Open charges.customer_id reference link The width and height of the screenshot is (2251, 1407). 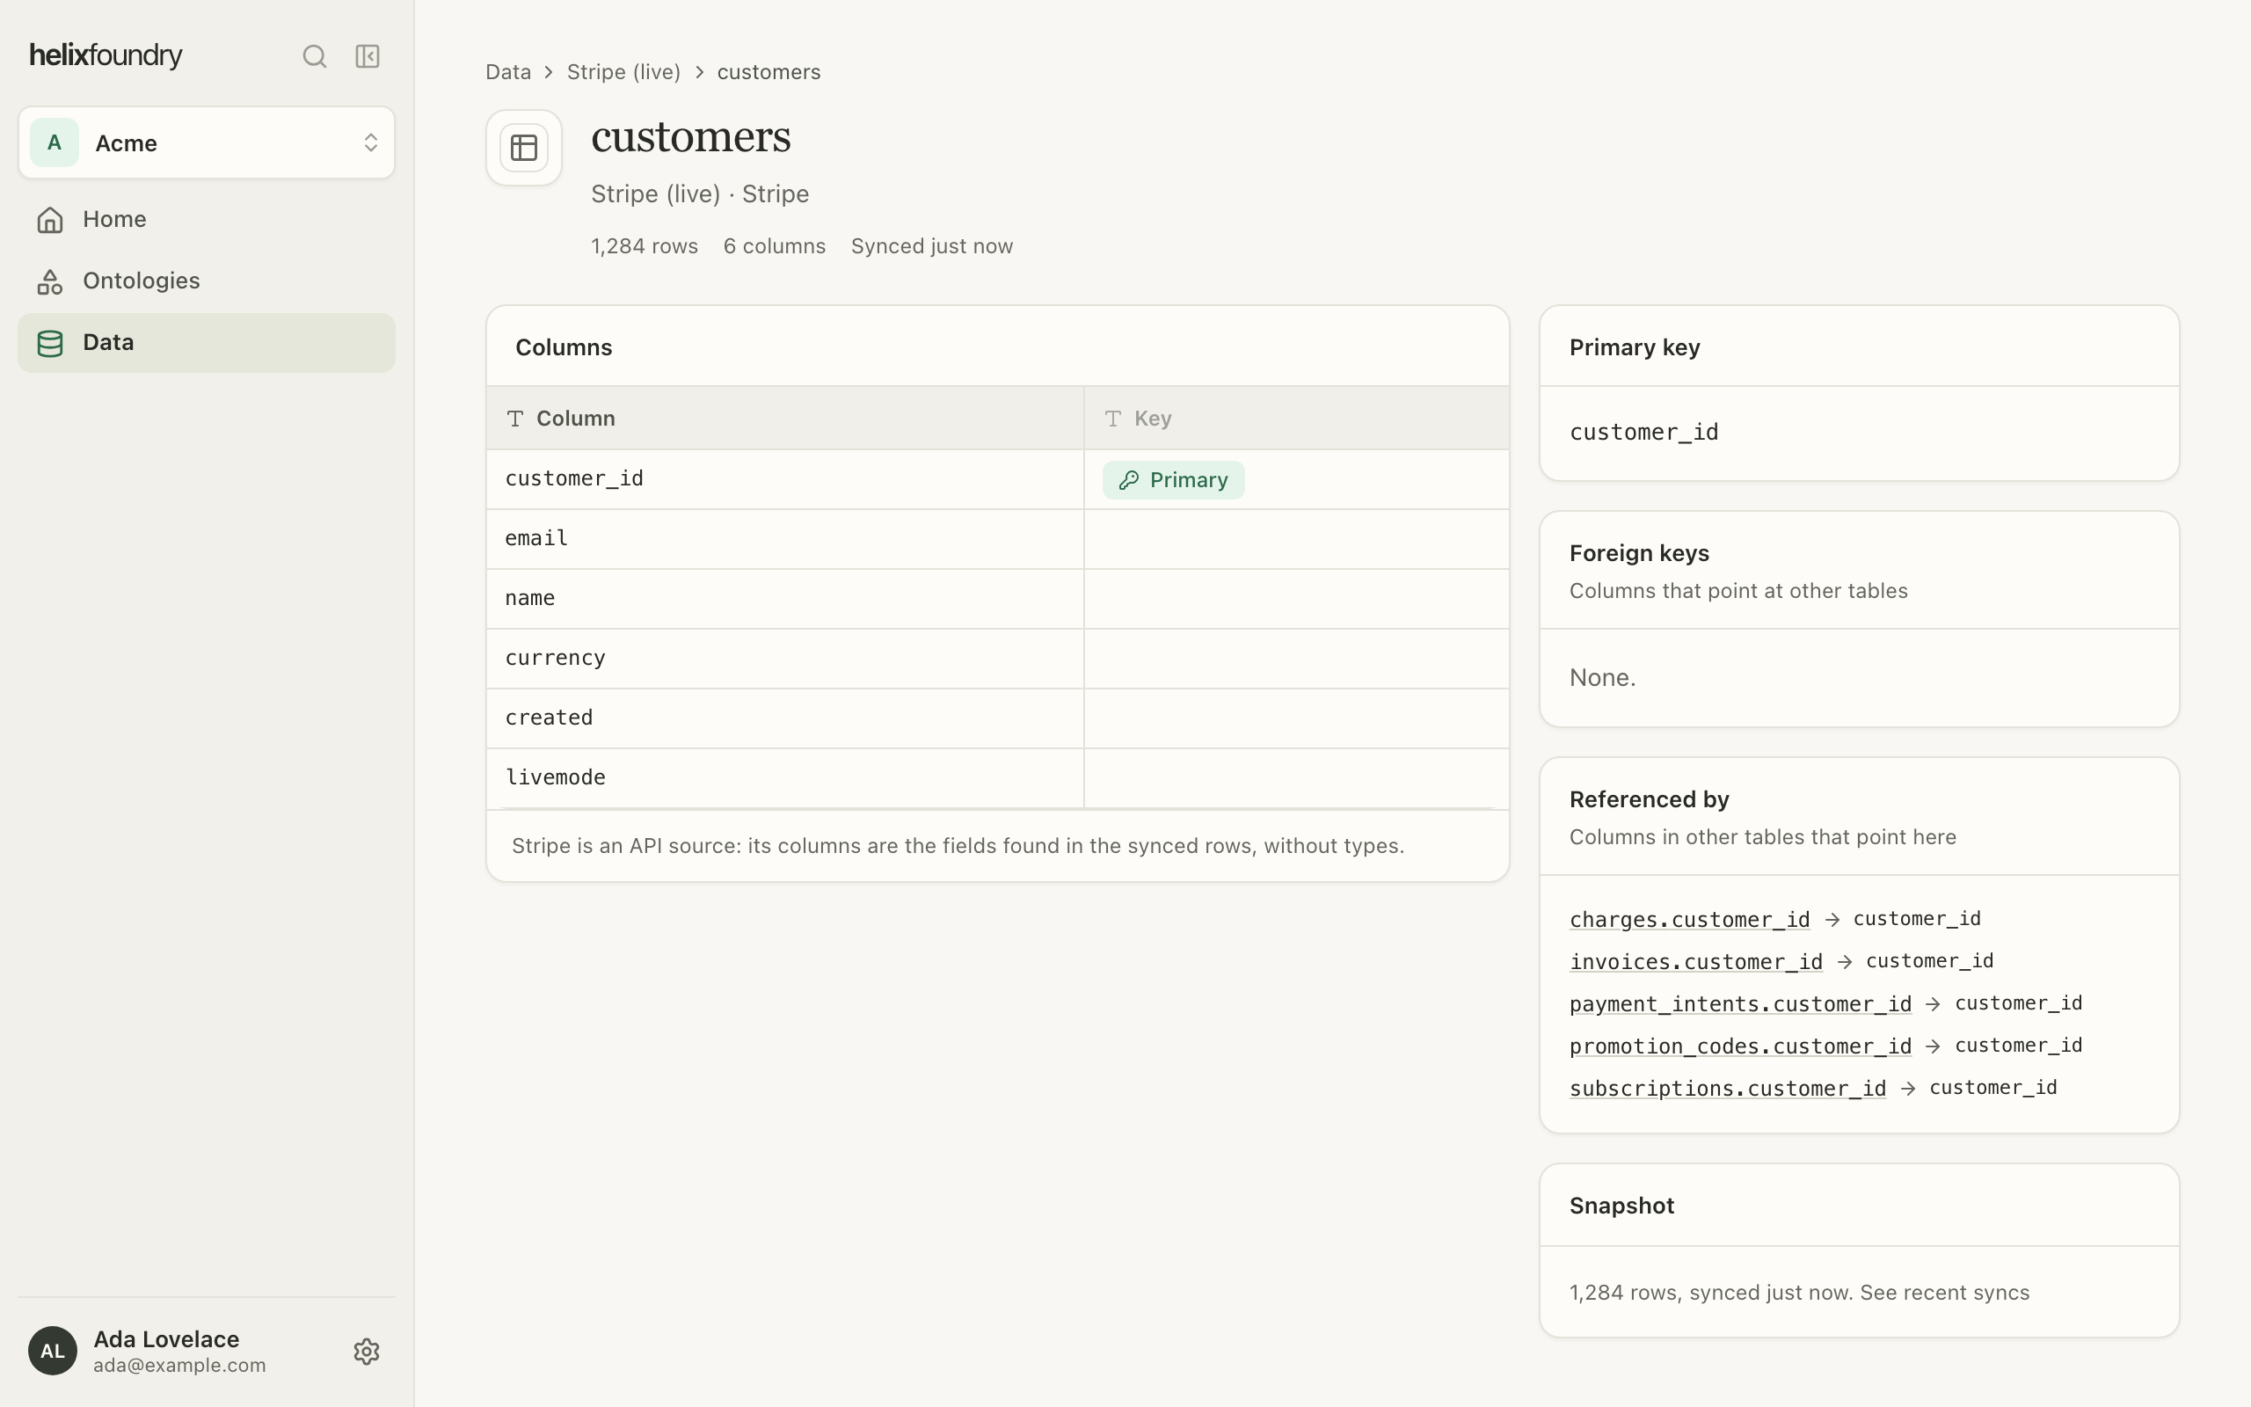tap(1689, 920)
